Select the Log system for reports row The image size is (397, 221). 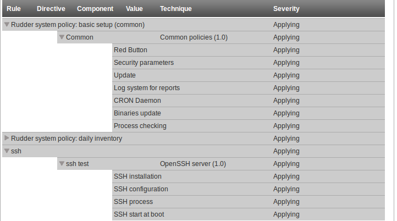(x=249, y=88)
